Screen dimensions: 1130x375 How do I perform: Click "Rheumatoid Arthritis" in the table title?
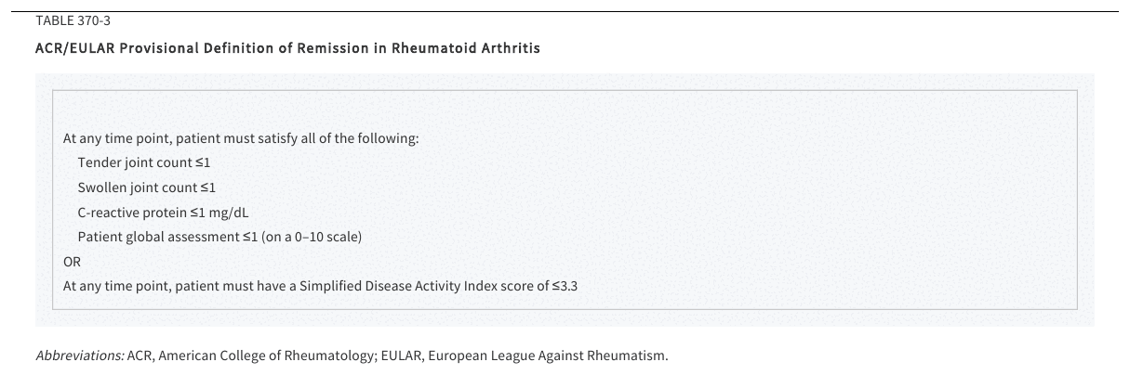point(463,48)
